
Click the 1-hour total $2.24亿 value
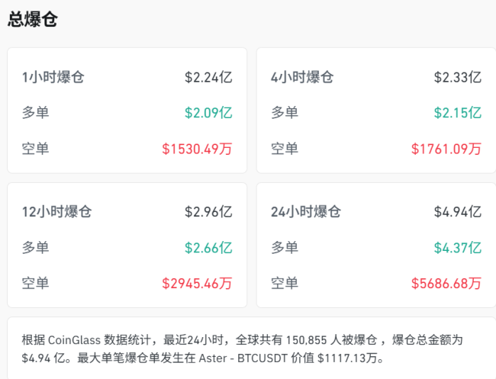(208, 77)
